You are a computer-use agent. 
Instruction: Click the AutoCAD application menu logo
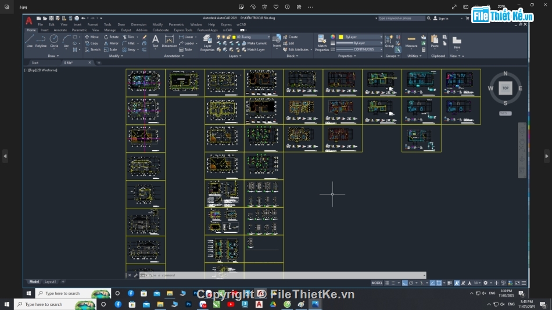pyautogui.click(x=29, y=21)
